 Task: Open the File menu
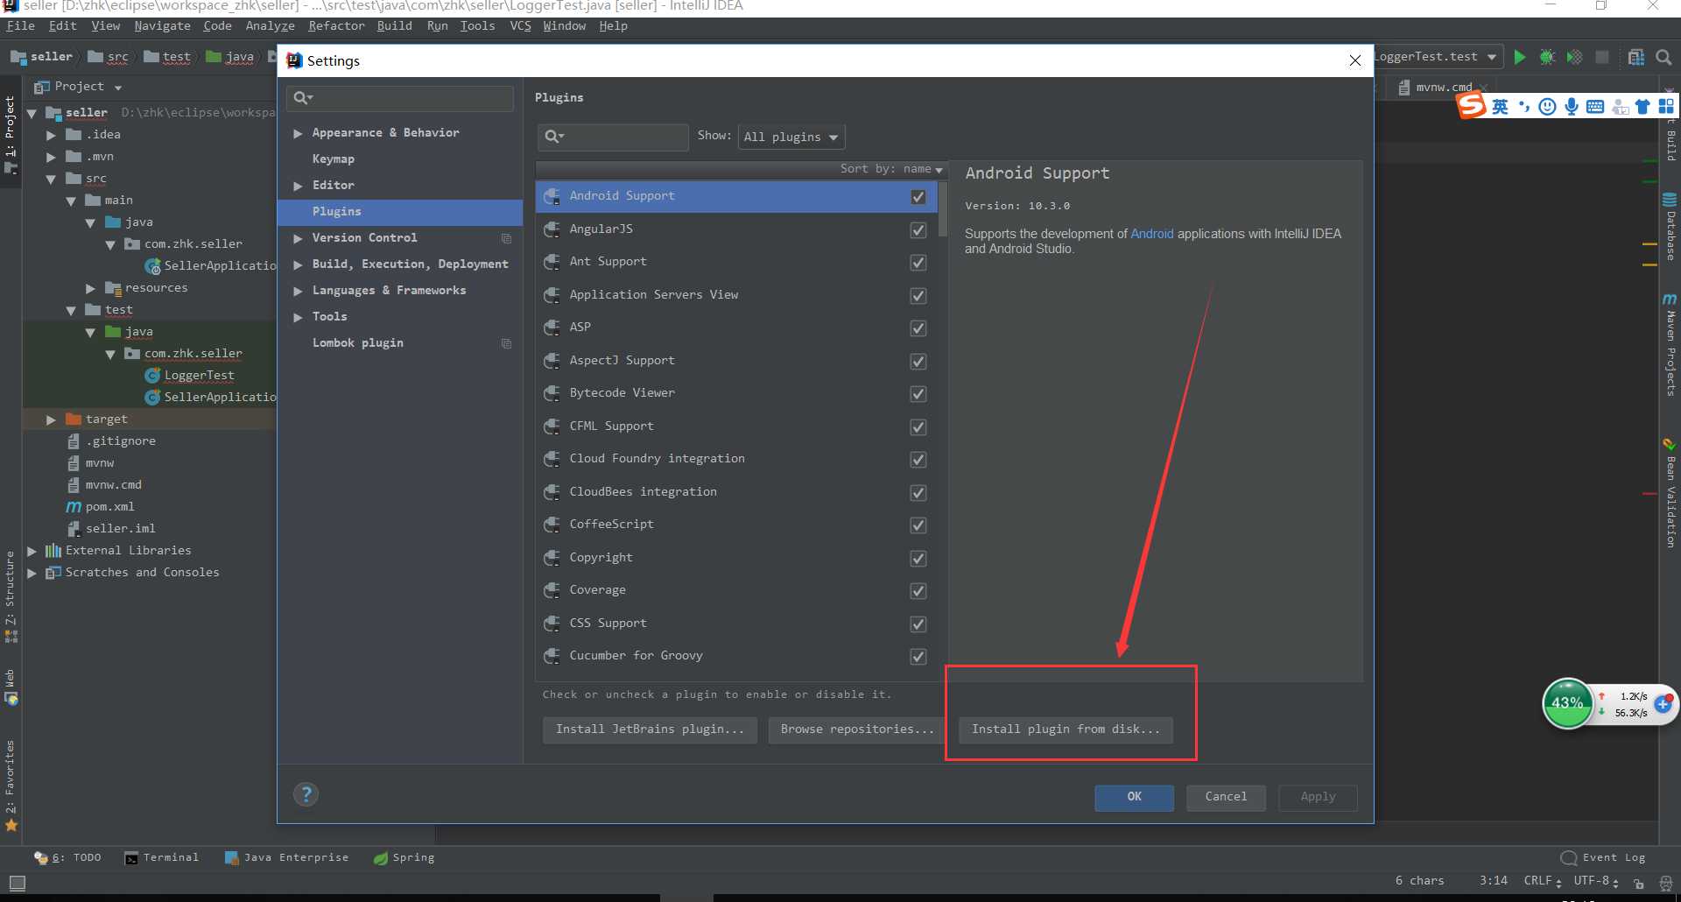[x=20, y=26]
